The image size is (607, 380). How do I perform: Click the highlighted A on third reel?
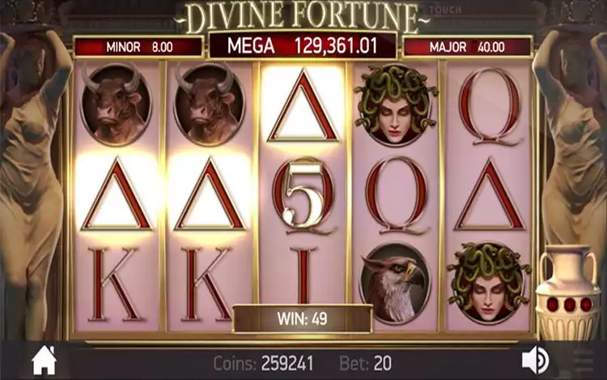tap(303, 106)
